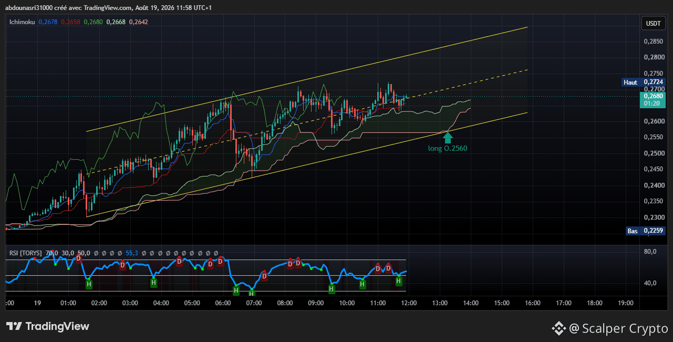Click the 16:00 time axis label
673x342 pixels.
click(x=533, y=303)
